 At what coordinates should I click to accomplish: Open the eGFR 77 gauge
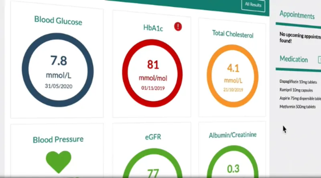153,163
